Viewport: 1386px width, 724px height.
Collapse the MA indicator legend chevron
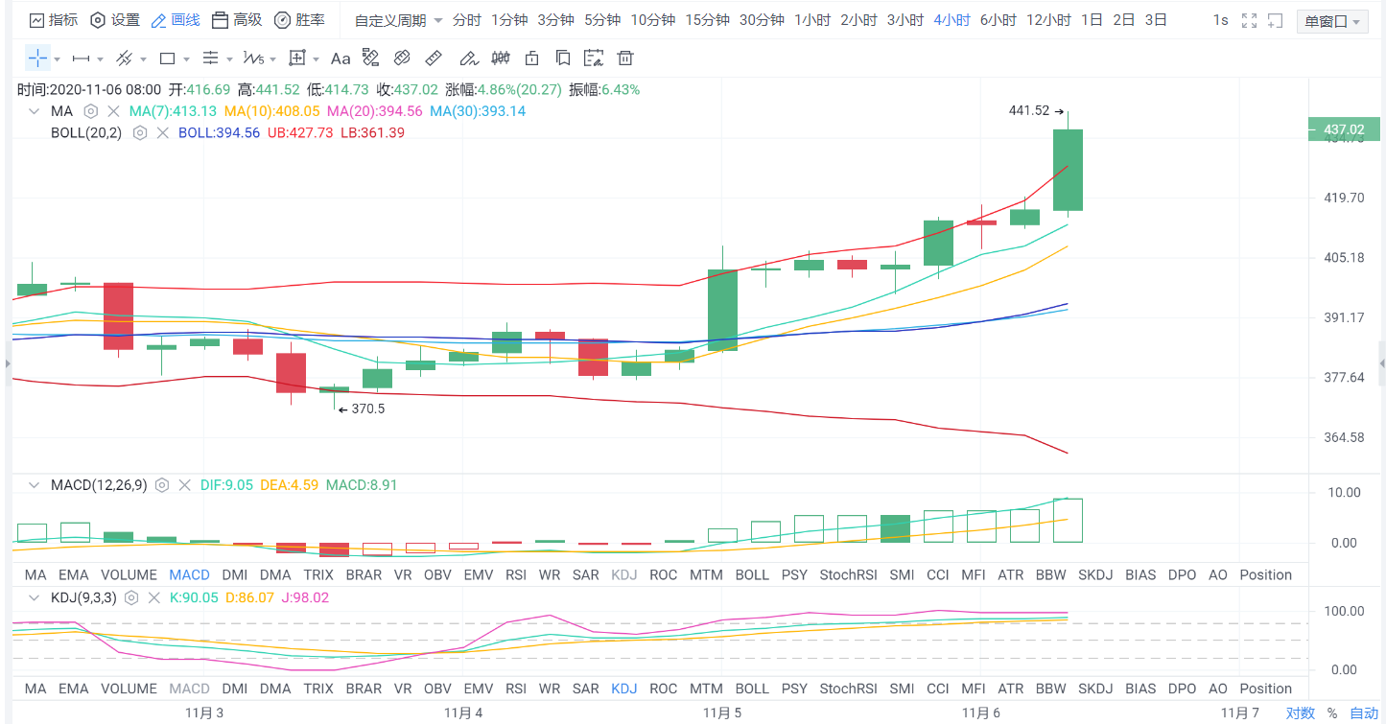(35, 111)
